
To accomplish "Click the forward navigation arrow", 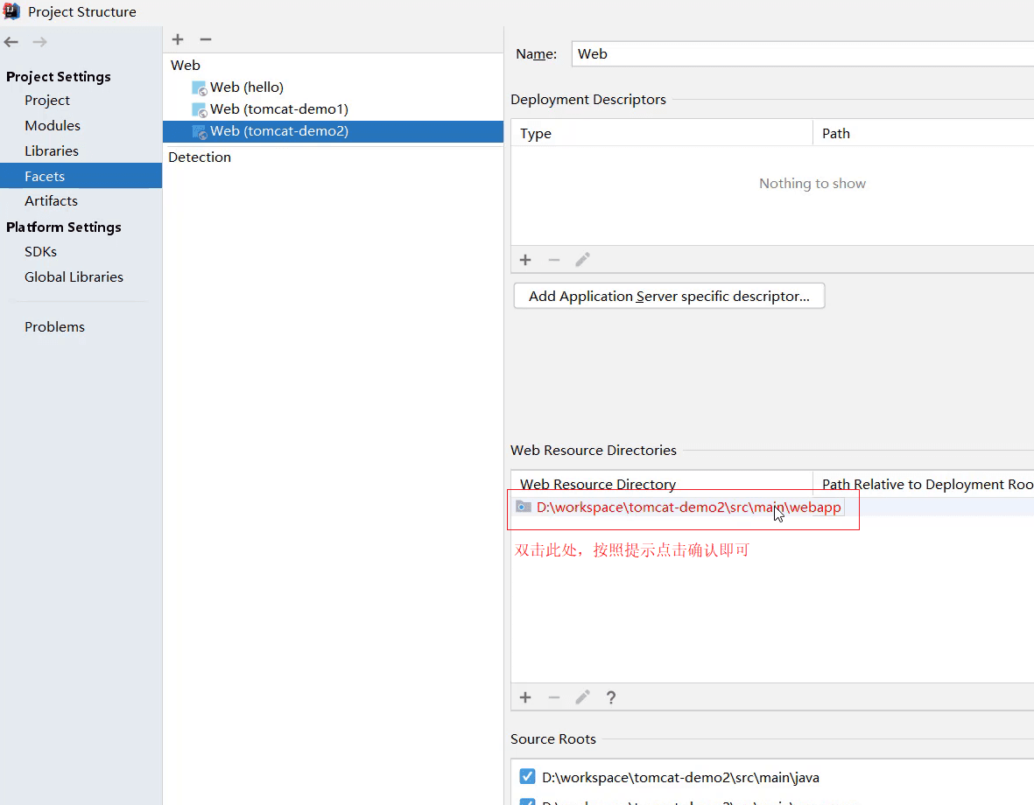I will (x=39, y=42).
